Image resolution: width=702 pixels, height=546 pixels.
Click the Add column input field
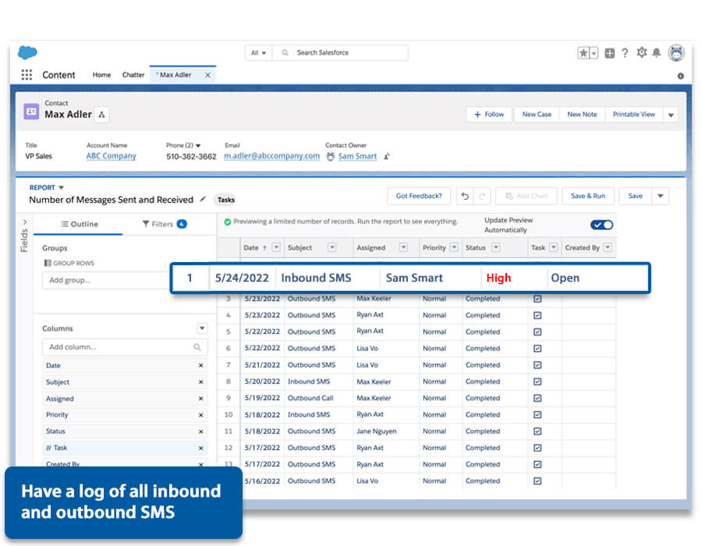(125, 347)
